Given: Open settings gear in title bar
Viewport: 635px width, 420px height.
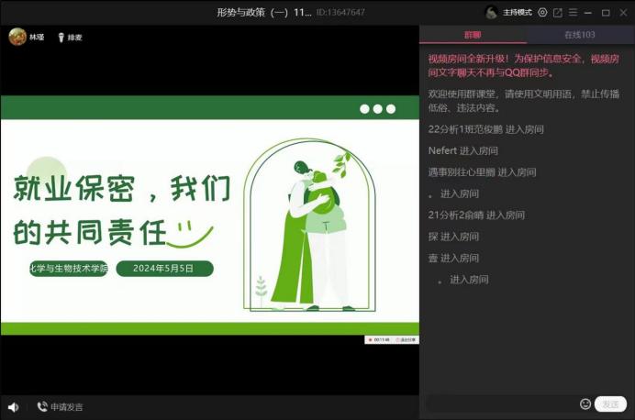Looking at the screenshot, I should (542, 13).
